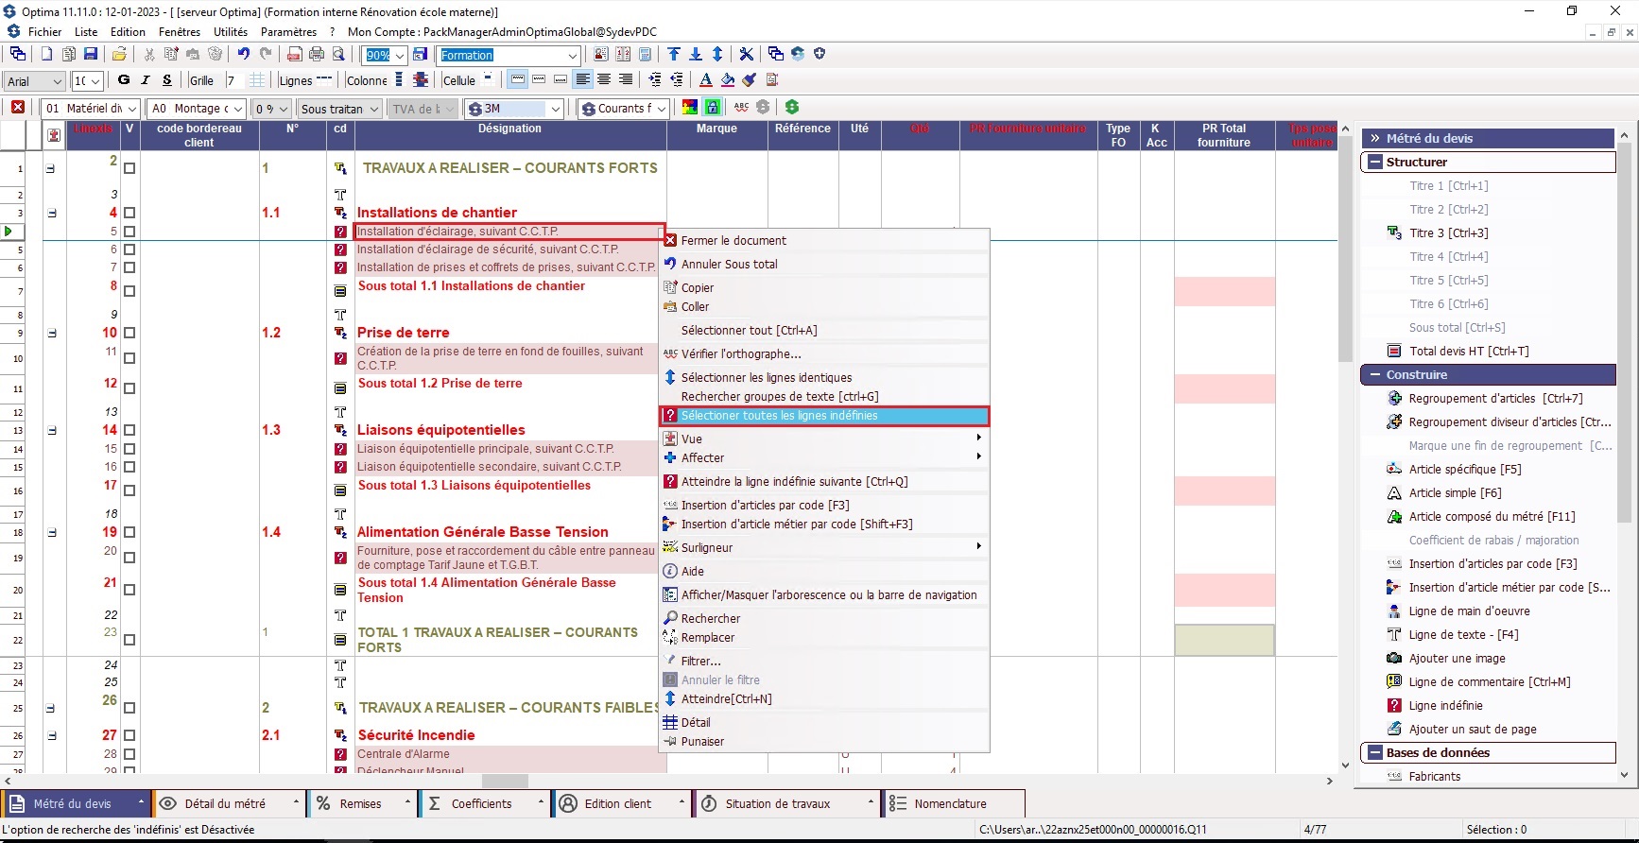Open a file with the folder icon

click(119, 55)
